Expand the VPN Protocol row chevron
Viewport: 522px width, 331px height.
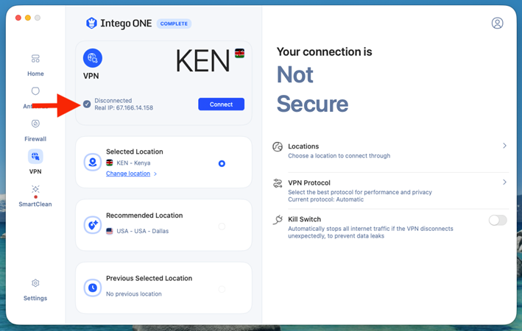(x=504, y=182)
